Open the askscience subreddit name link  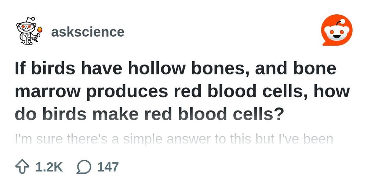[x=87, y=32]
